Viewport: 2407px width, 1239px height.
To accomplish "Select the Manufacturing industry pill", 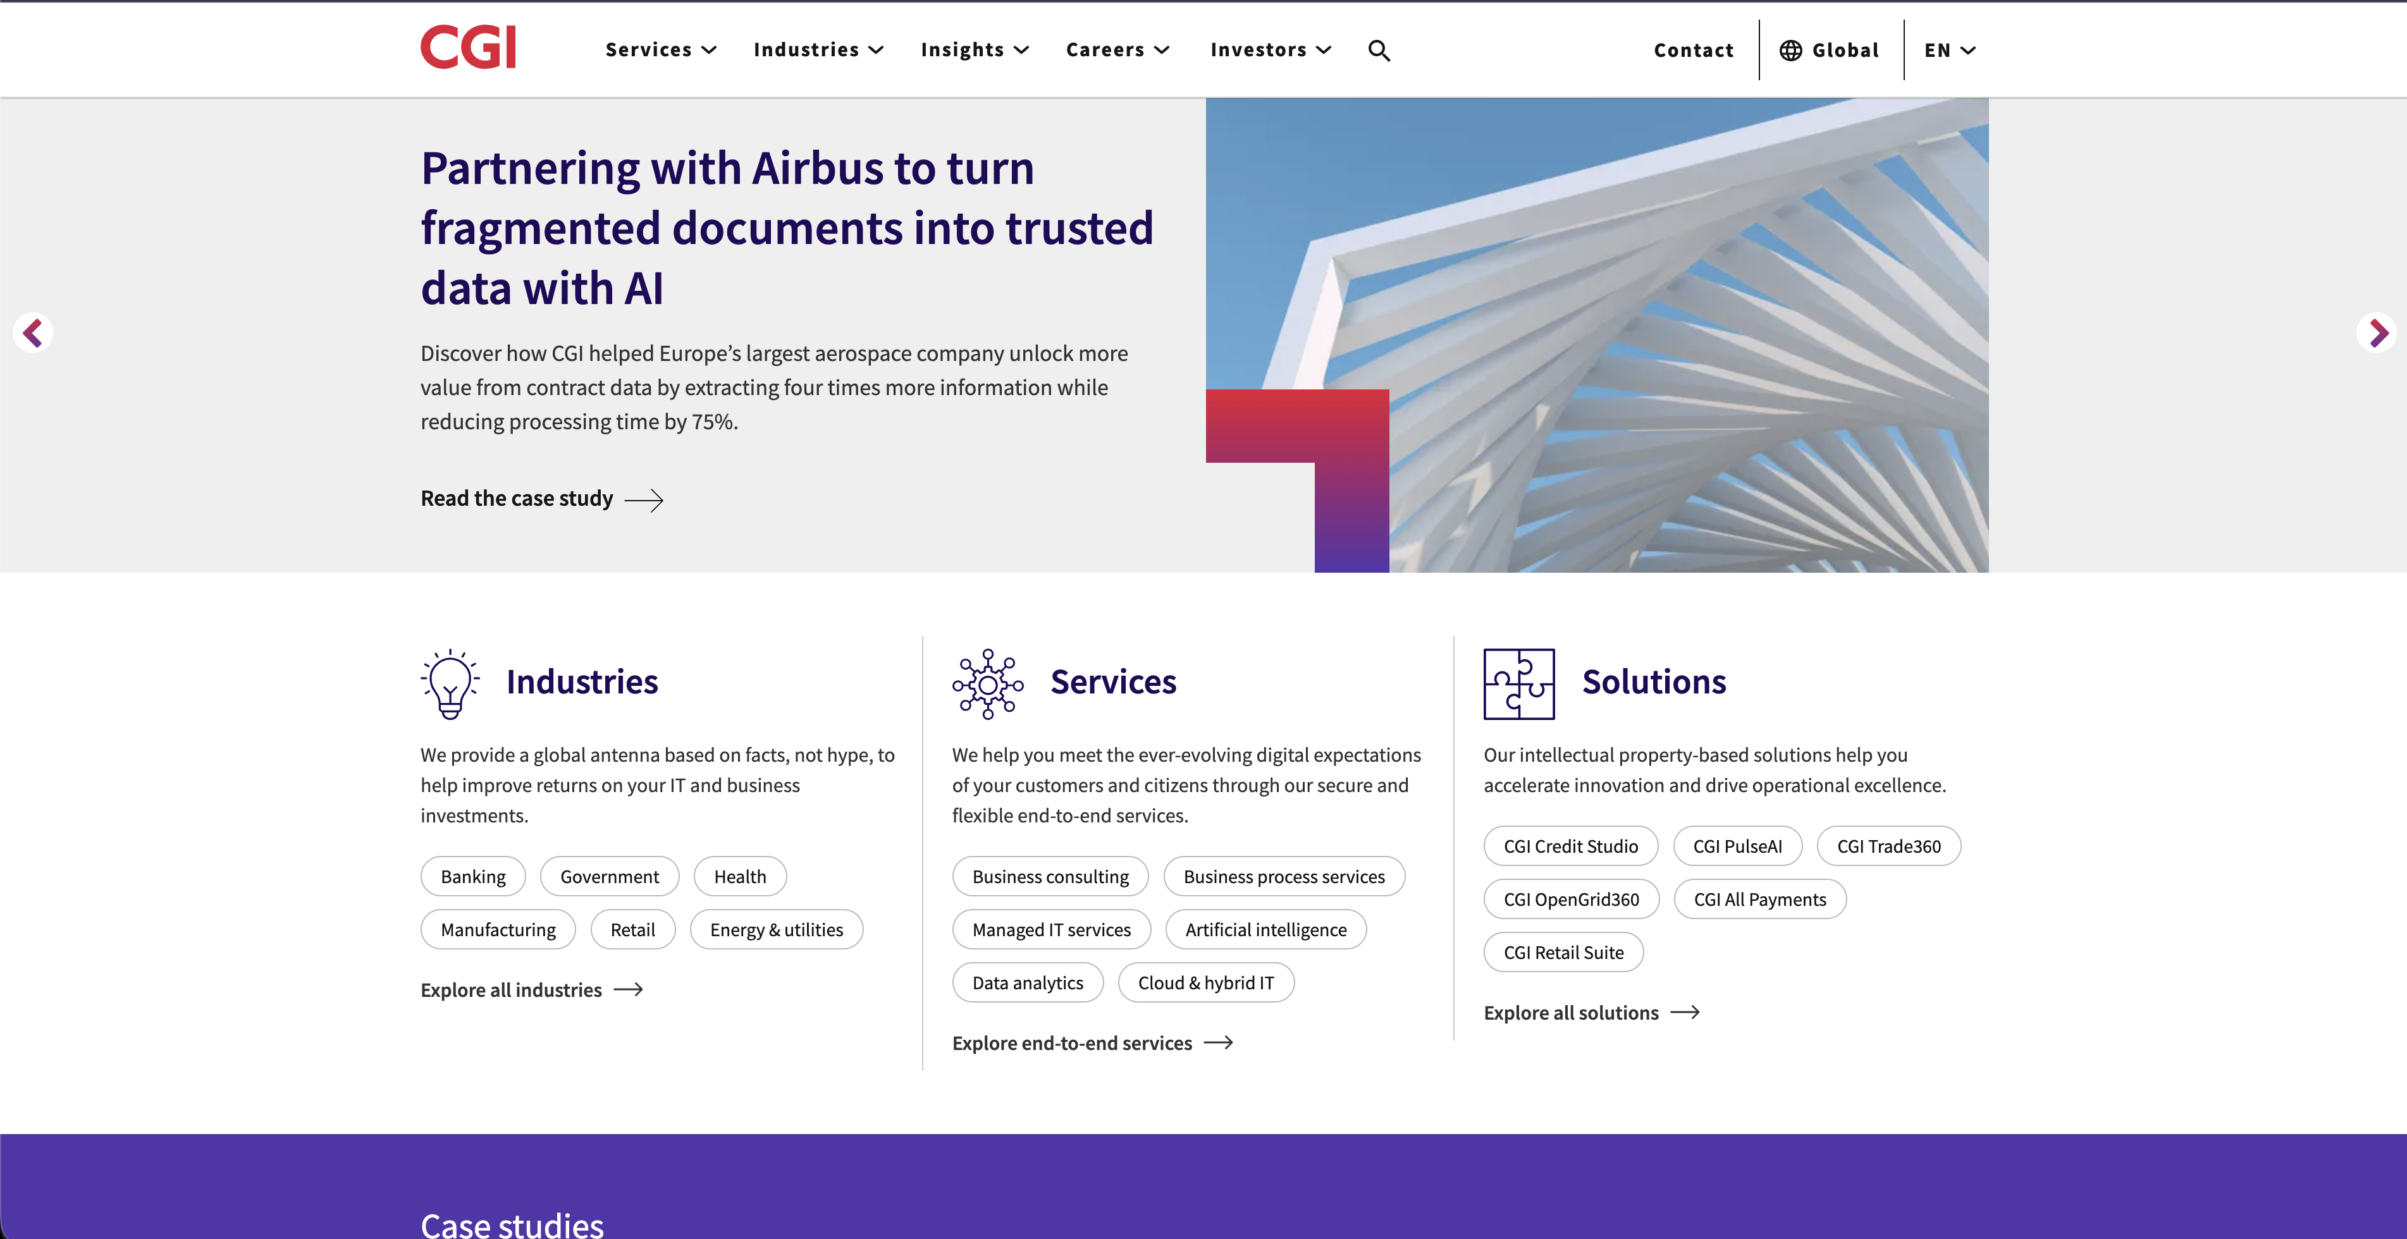I will coord(498,930).
